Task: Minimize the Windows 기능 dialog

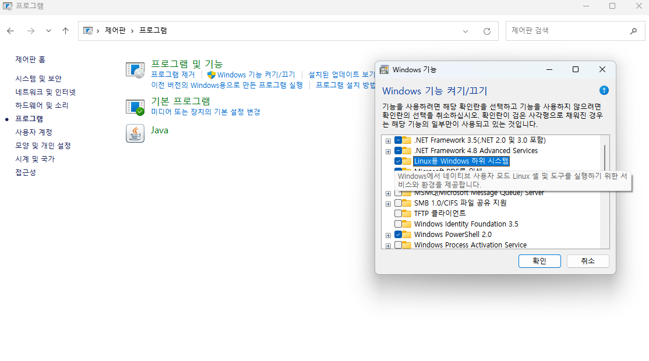Action: (549, 69)
